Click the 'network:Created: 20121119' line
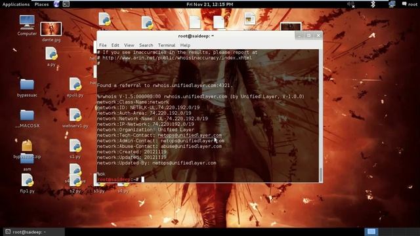420x236 pixels. click(131, 152)
